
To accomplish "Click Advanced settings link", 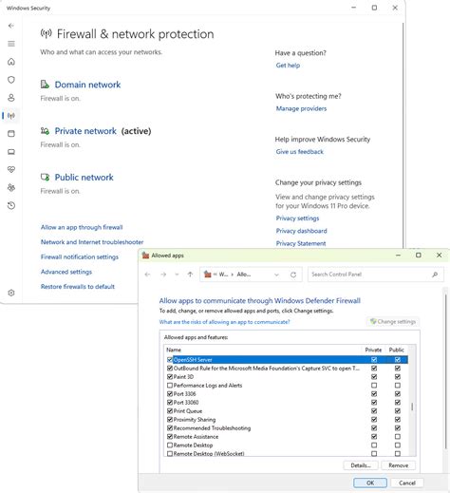I will click(66, 272).
